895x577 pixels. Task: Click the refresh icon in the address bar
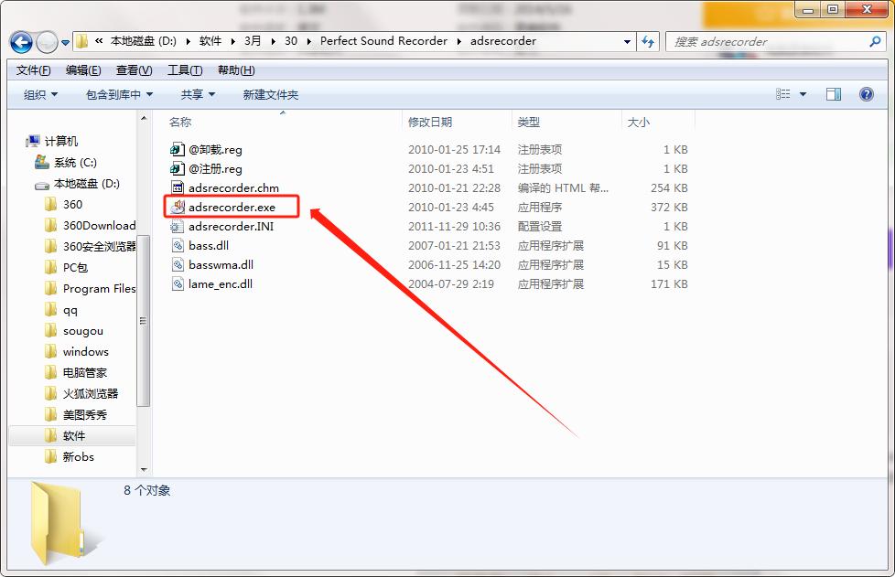click(x=648, y=41)
